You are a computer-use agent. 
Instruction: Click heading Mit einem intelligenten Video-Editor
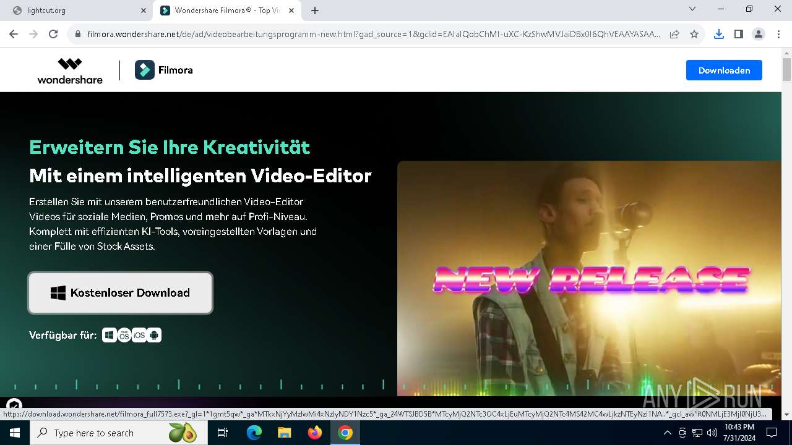point(200,176)
